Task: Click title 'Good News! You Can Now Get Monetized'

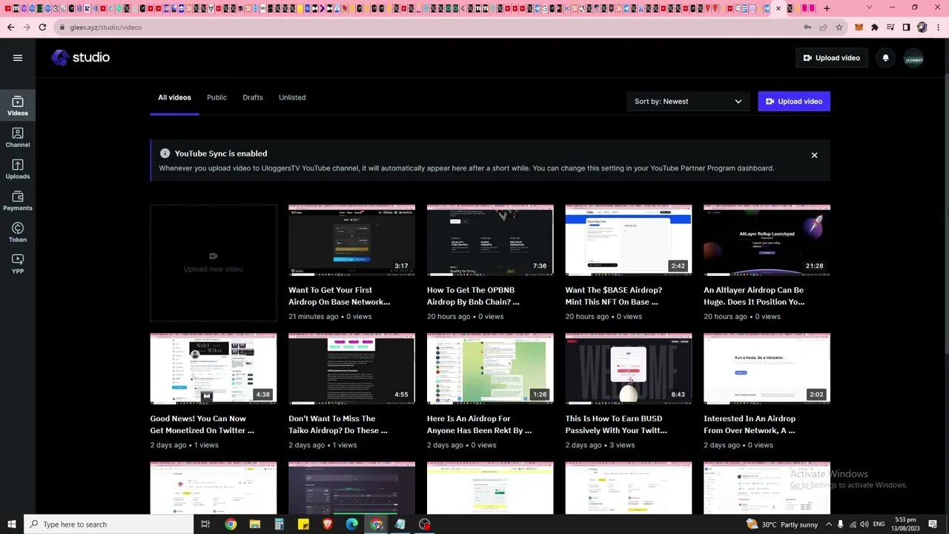Action: pyautogui.click(x=202, y=424)
